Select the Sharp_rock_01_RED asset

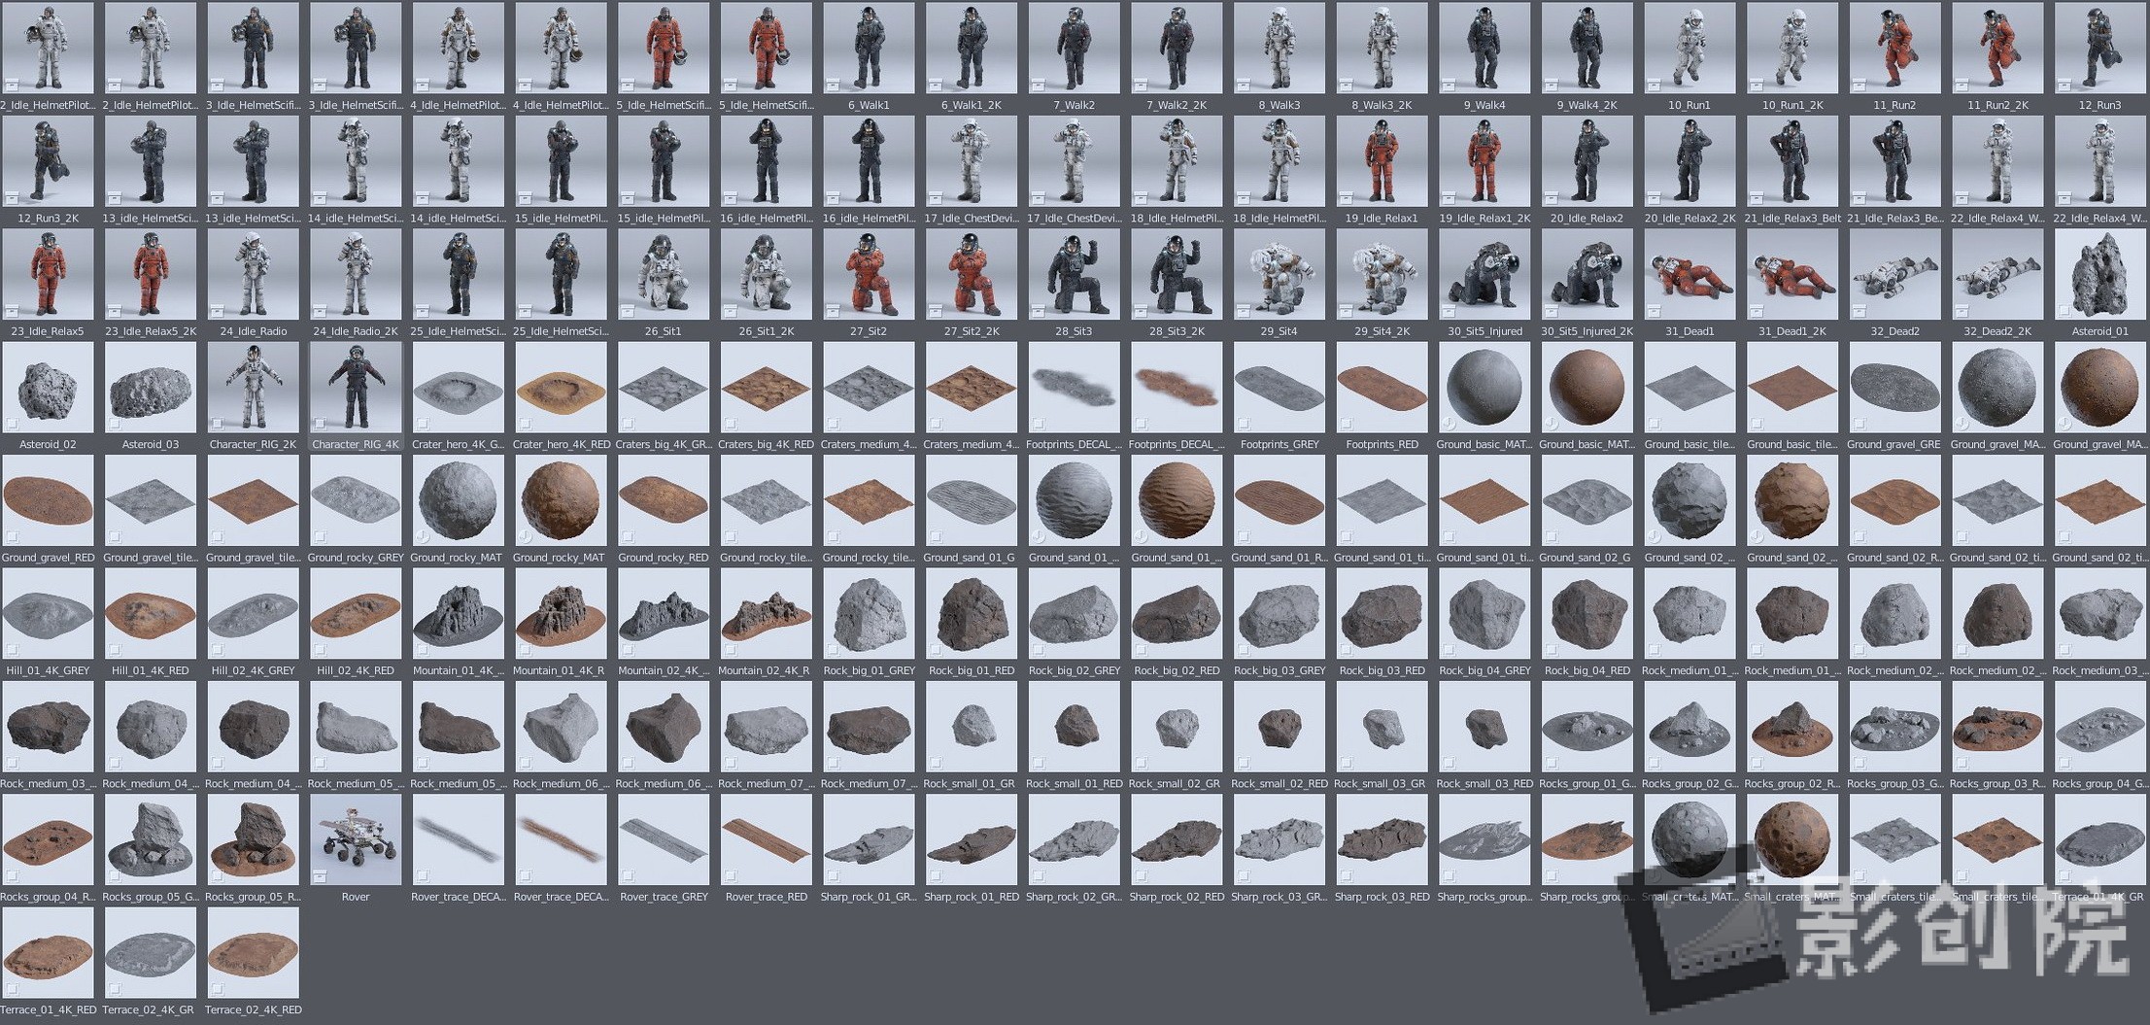[971, 840]
